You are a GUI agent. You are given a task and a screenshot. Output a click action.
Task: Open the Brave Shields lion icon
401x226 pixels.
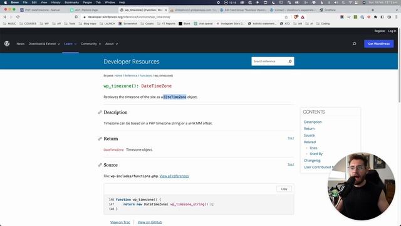pos(296,17)
